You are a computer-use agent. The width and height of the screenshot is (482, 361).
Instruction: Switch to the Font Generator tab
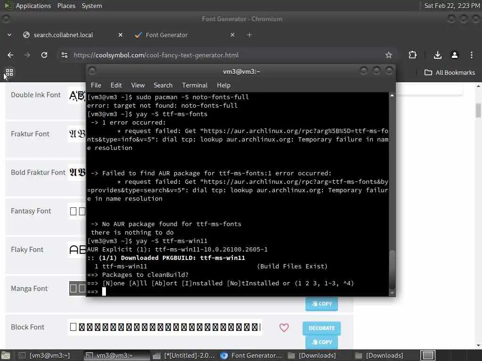[x=166, y=35]
